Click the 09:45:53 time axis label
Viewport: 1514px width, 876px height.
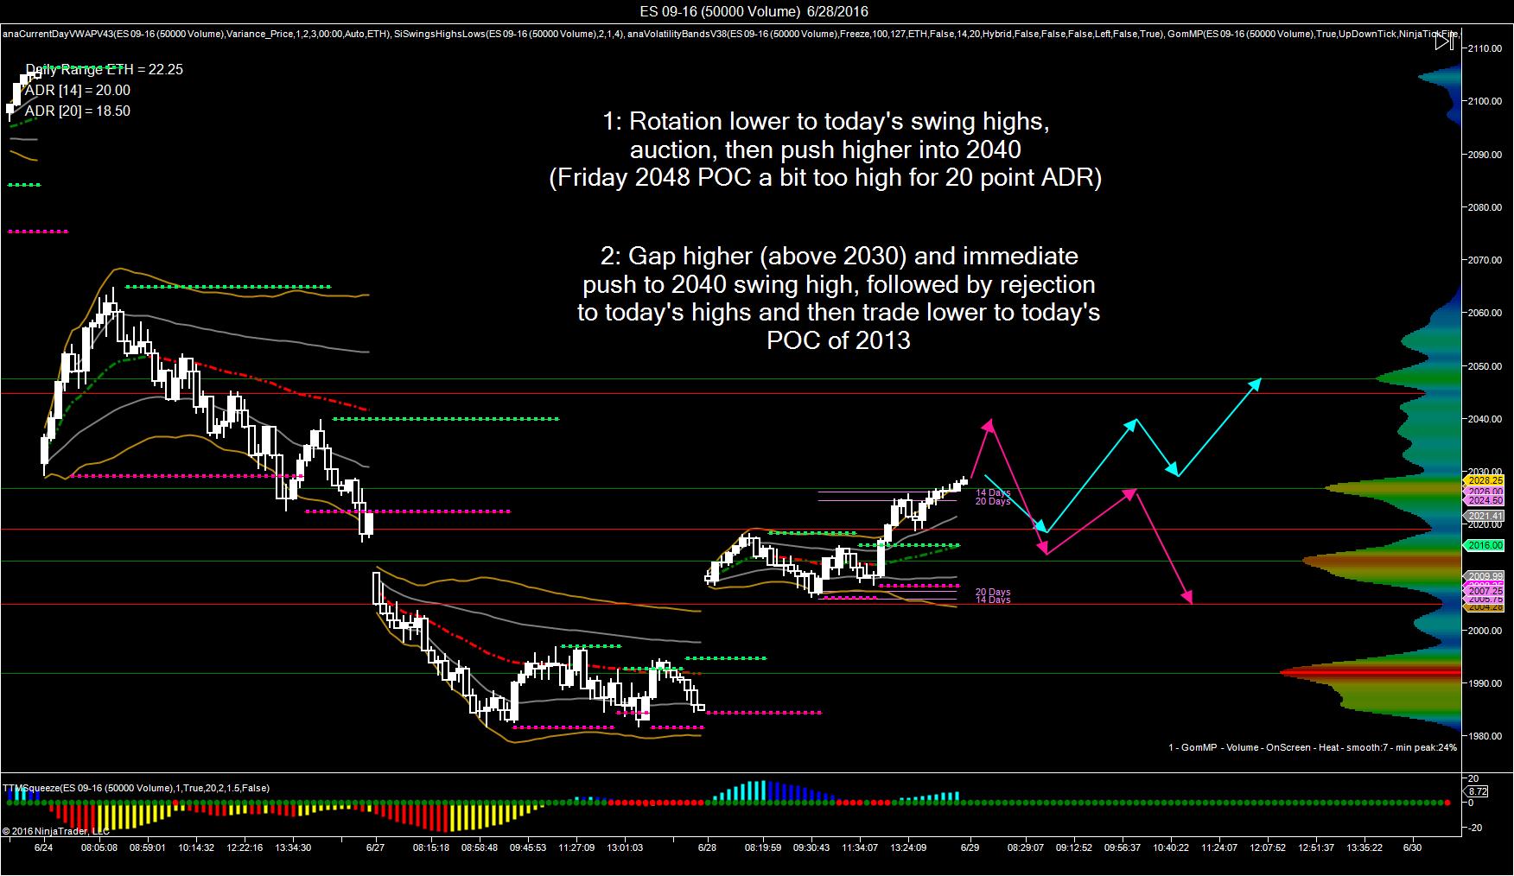(x=528, y=847)
